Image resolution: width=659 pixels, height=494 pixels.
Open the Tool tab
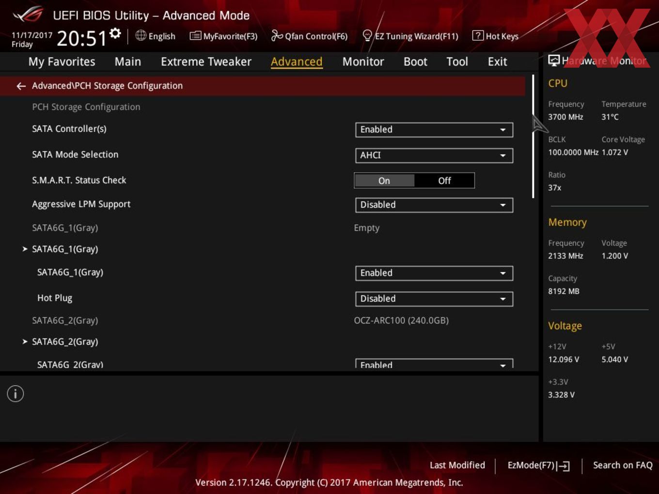click(x=457, y=62)
